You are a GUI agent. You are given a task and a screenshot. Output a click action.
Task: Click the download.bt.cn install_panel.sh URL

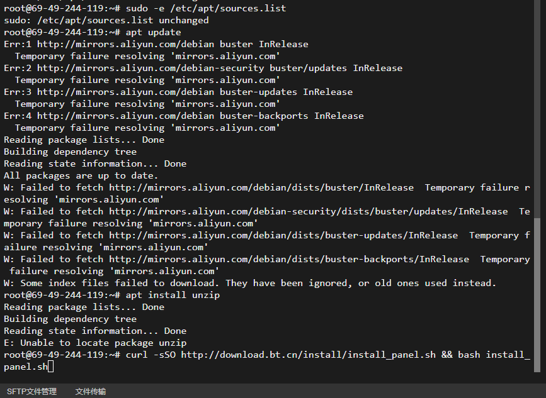308,355
